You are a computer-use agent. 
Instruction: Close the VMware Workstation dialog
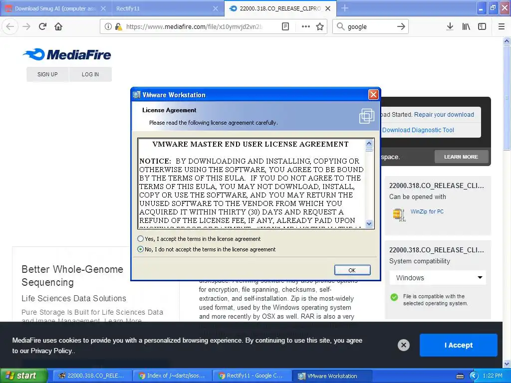[373, 94]
